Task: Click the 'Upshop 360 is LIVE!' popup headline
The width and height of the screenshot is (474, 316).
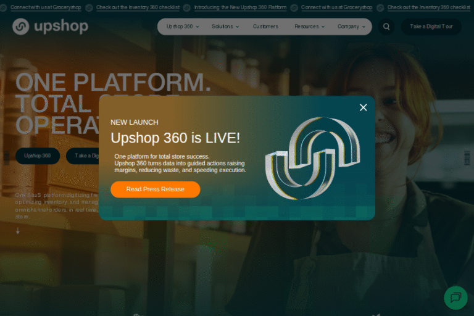Action: click(175, 138)
